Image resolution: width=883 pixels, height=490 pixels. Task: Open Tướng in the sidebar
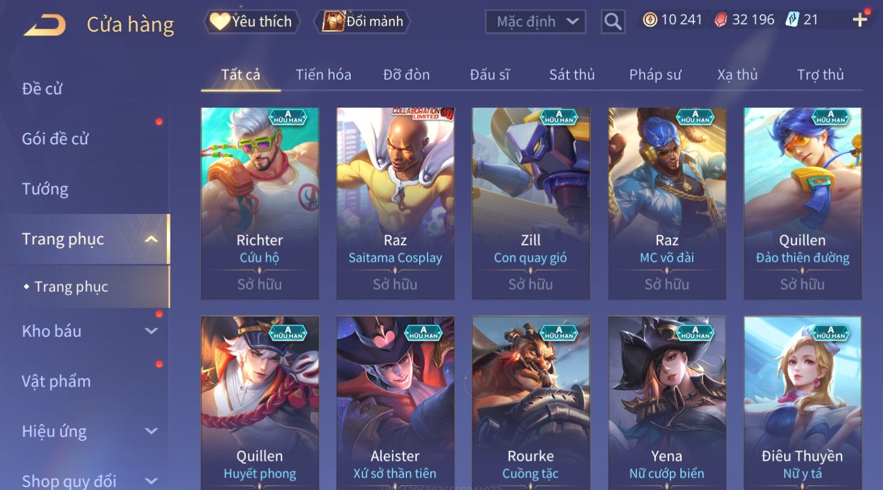coord(45,189)
